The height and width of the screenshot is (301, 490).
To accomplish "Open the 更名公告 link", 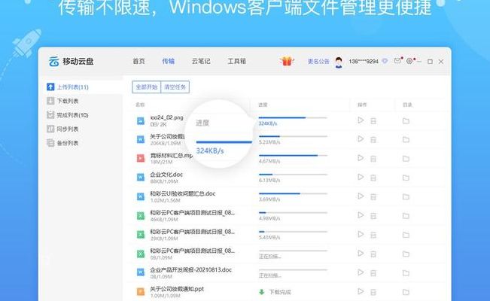I will 318,61.
